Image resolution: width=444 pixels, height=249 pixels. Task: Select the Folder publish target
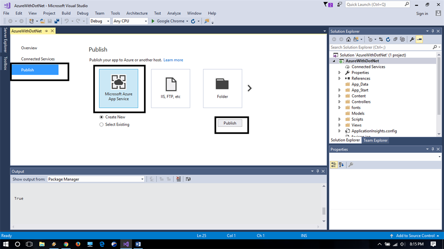pyautogui.click(x=222, y=88)
